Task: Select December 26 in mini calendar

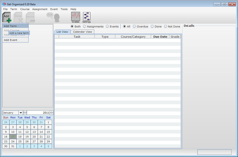Action: click(6, 122)
